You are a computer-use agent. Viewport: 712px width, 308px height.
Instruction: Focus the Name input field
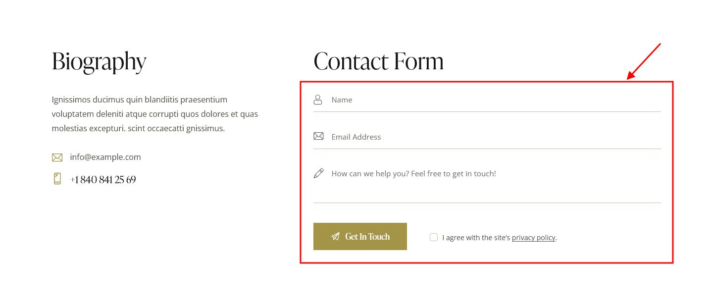[487, 100]
